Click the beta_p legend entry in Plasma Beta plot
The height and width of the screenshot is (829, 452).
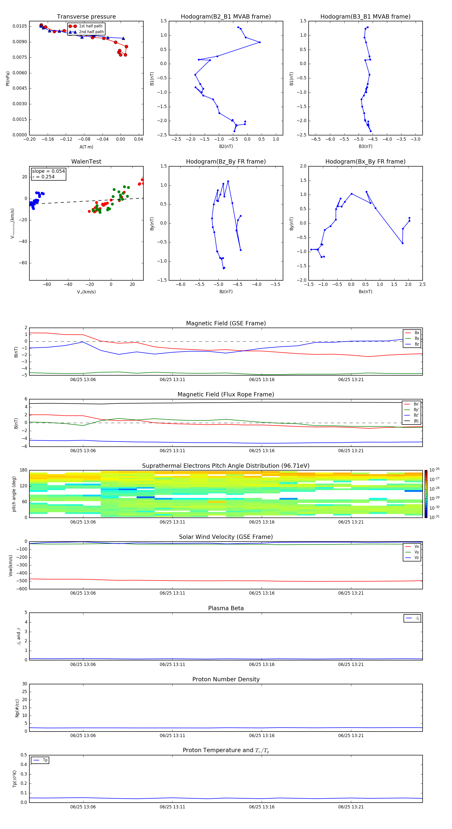(x=412, y=618)
